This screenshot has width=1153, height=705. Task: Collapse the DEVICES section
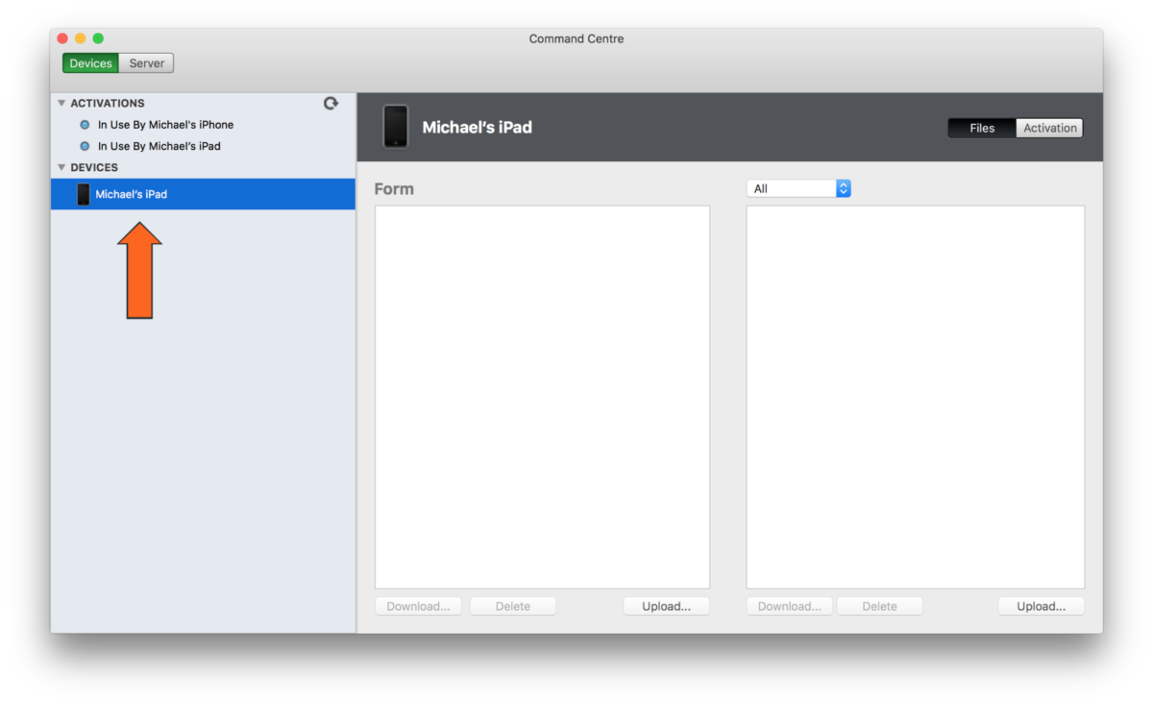tap(61, 167)
